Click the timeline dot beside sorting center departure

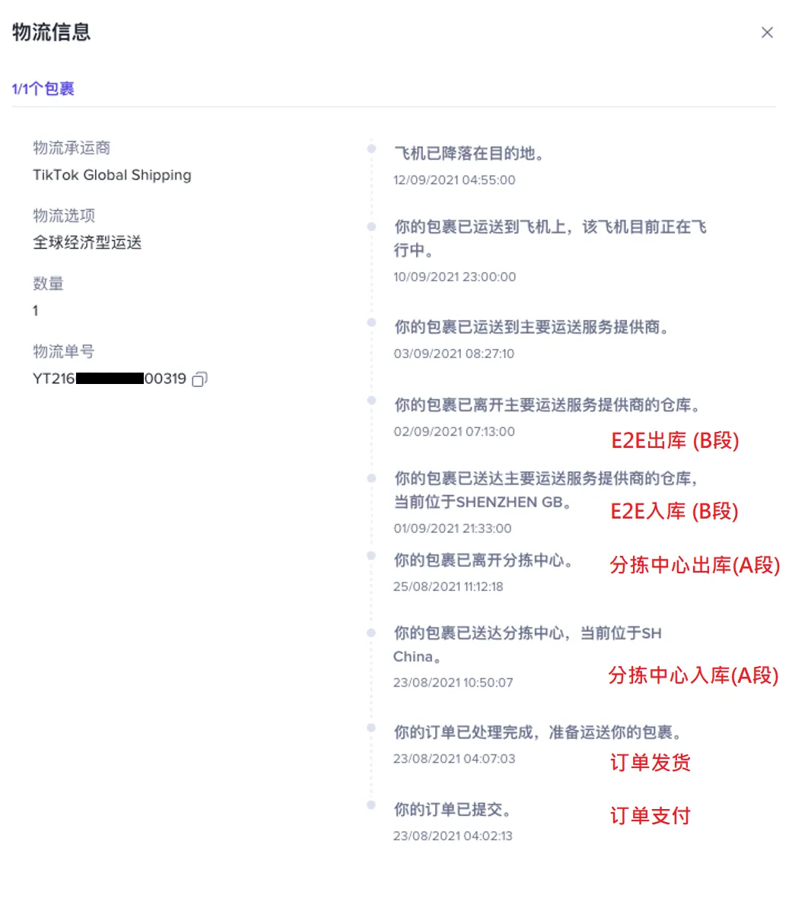click(x=371, y=556)
